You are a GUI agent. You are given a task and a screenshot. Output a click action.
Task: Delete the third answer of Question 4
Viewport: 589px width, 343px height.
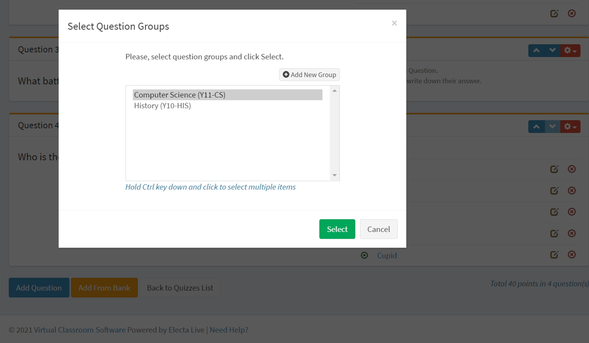pyautogui.click(x=572, y=212)
